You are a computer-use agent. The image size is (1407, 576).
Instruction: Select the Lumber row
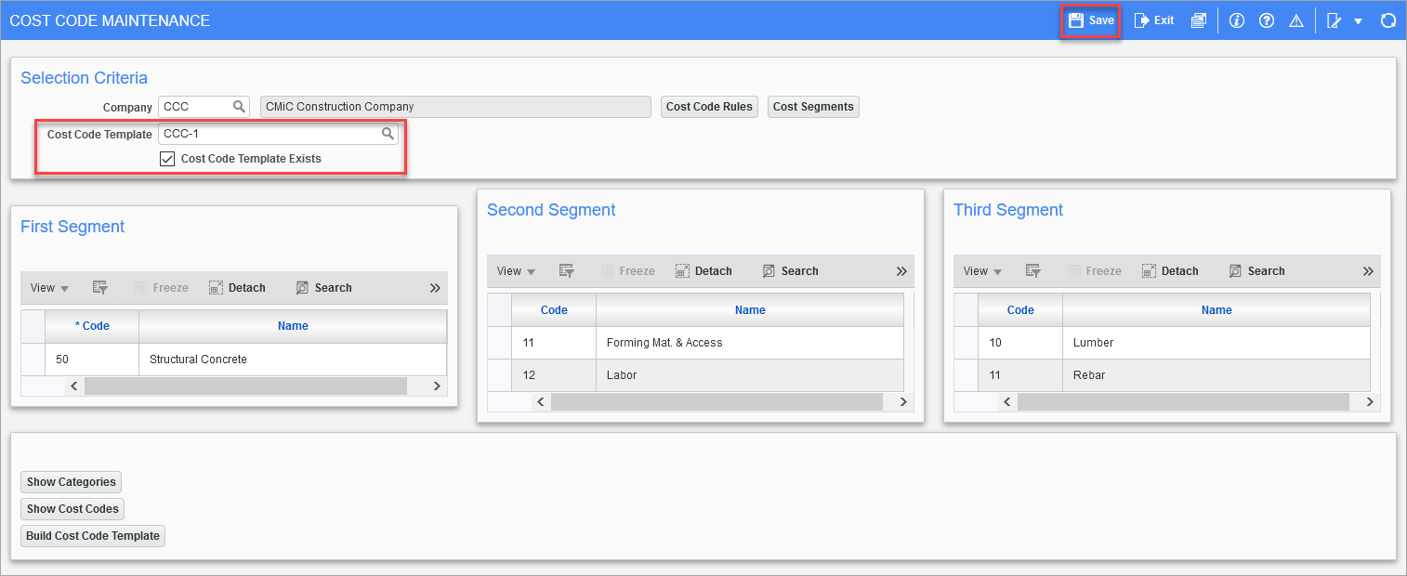tap(1162, 343)
